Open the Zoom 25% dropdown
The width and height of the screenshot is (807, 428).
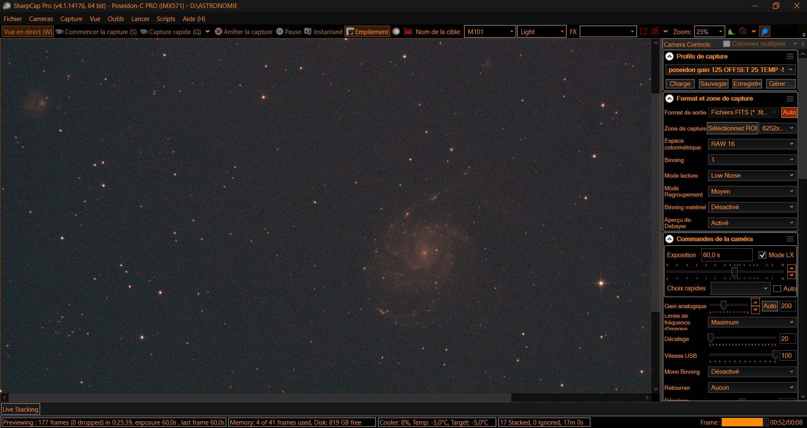[709, 32]
